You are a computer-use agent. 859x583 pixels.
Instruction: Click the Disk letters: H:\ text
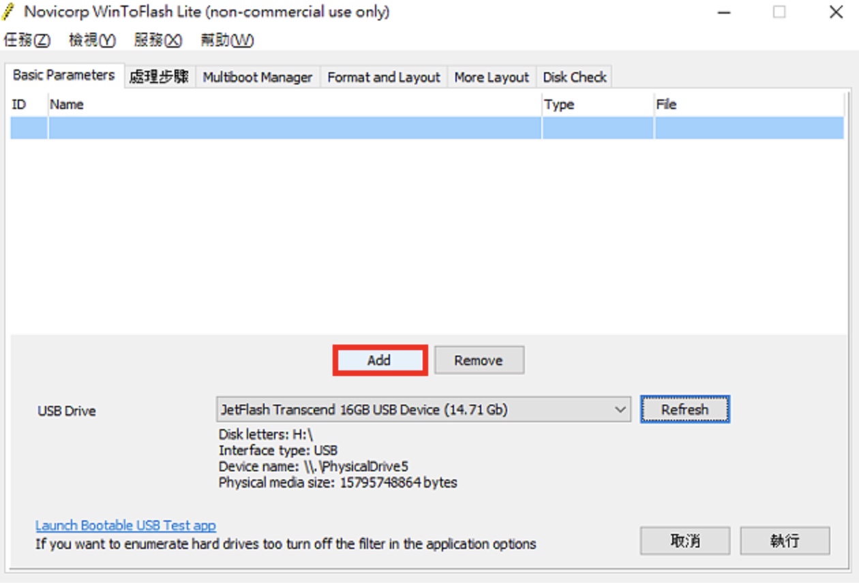pos(265,435)
